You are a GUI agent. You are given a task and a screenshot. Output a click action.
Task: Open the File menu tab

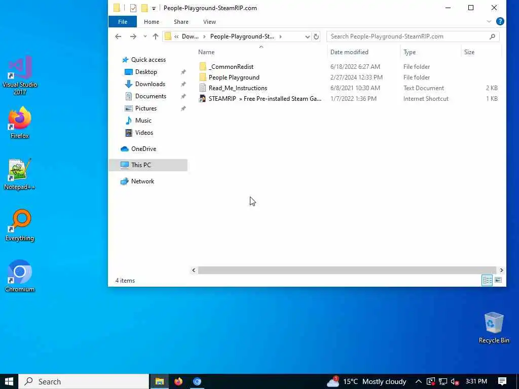tap(123, 22)
